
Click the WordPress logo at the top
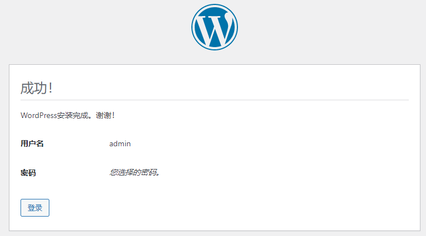pos(214,28)
